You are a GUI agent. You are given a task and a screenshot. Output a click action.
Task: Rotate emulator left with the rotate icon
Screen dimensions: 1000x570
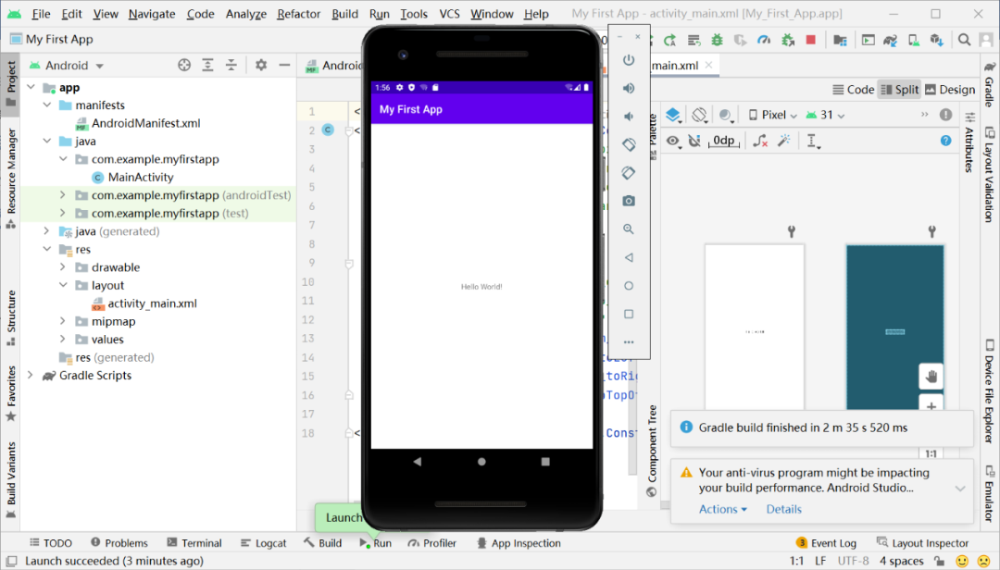(x=628, y=144)
